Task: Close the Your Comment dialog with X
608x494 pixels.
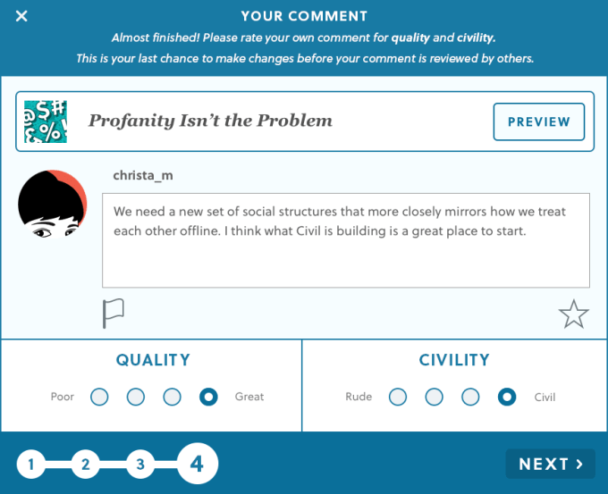Action: pos(21,16)
